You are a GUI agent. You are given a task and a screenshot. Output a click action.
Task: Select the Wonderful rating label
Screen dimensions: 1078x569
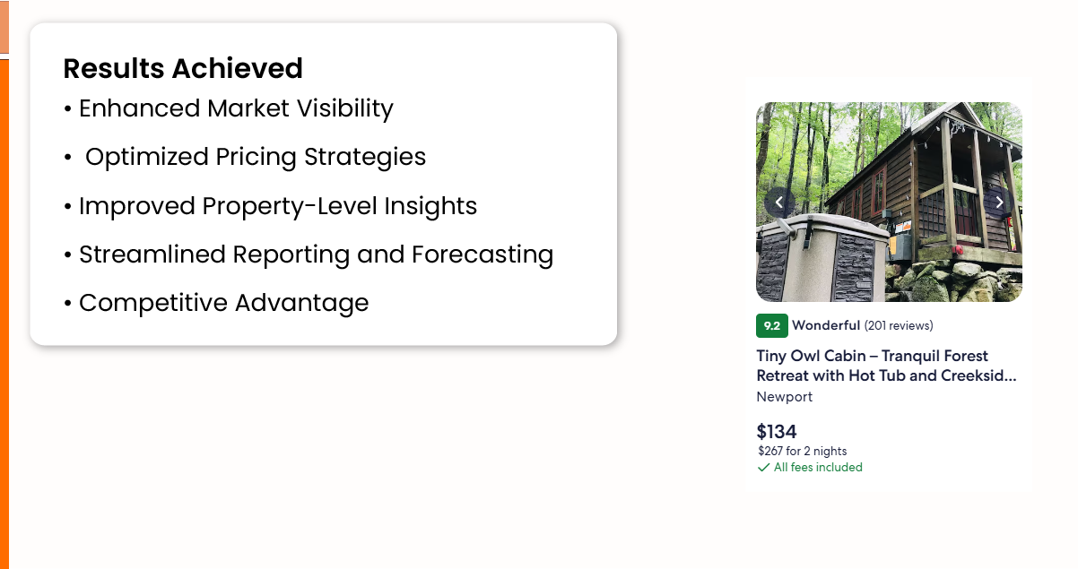click(826, 325)
